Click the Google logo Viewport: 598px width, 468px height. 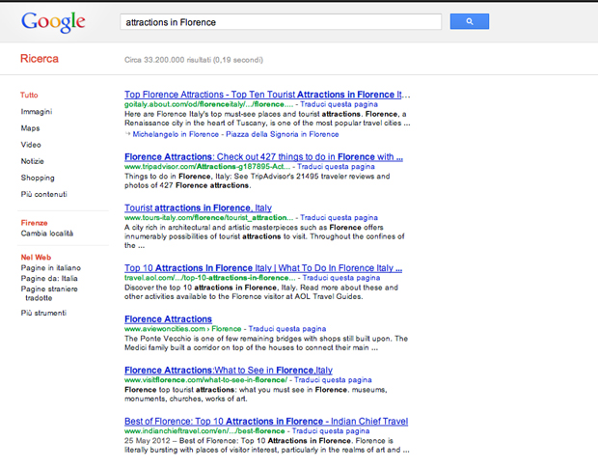click(53, 21)
